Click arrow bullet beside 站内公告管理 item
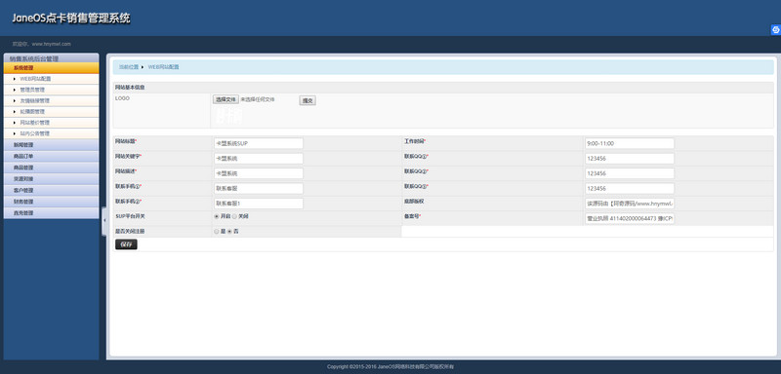Screen dimensions: 781x374 [15, 133]
